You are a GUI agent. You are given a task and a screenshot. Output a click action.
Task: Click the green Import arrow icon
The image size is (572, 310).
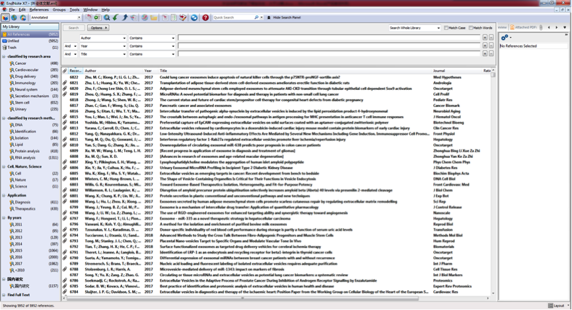[116, 18]
